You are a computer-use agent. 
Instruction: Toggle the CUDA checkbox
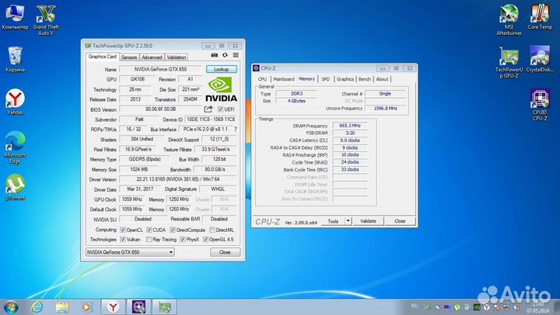click(x=149, y=230)
